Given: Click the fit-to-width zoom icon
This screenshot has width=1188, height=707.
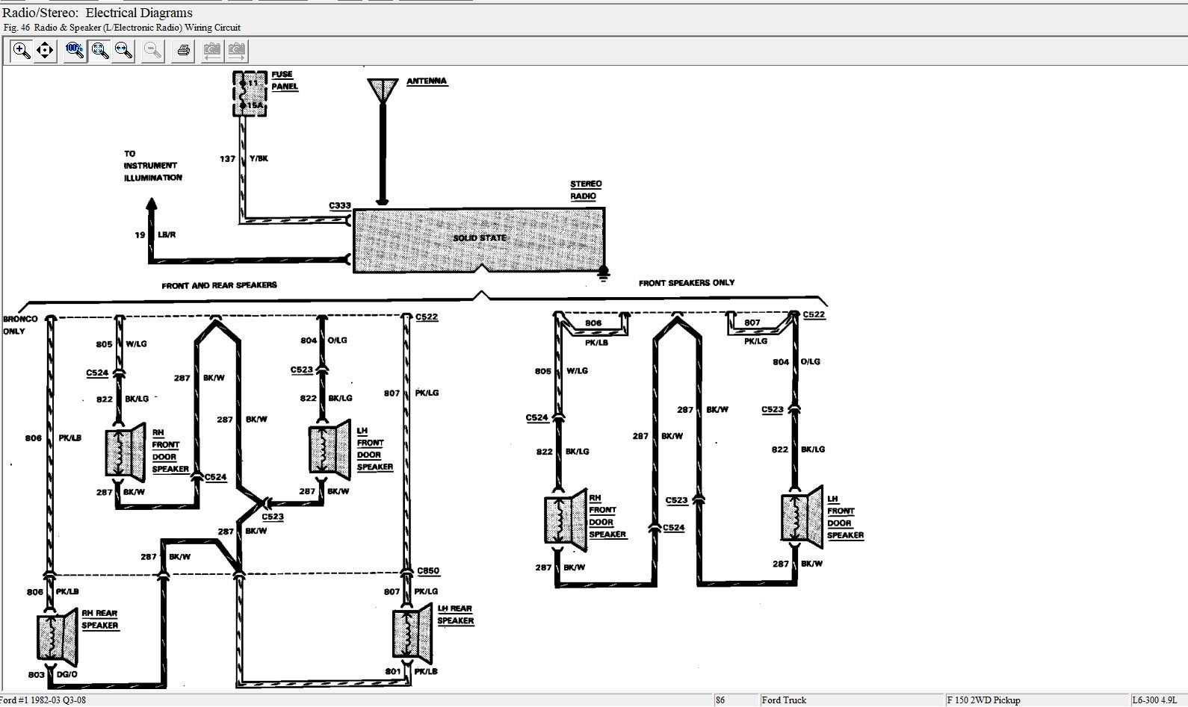Looking at the screenshot, I should click(124, 51).
